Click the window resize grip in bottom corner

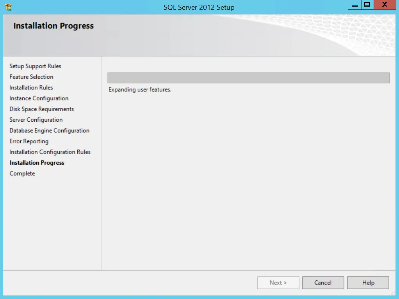coord(393,293)
